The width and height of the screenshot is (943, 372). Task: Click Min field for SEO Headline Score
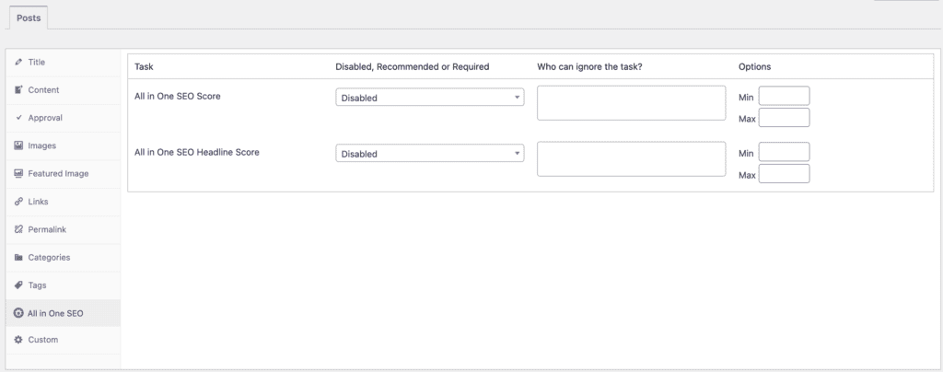(784, 152)
